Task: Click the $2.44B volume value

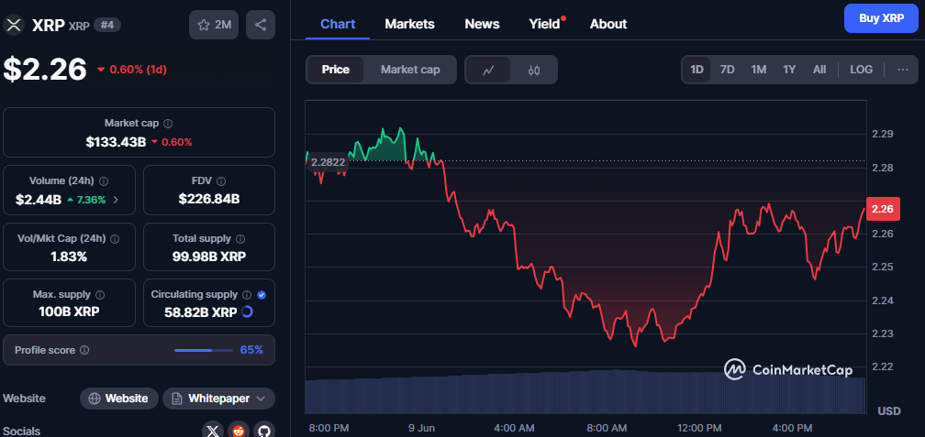Action: click(39, 200)
